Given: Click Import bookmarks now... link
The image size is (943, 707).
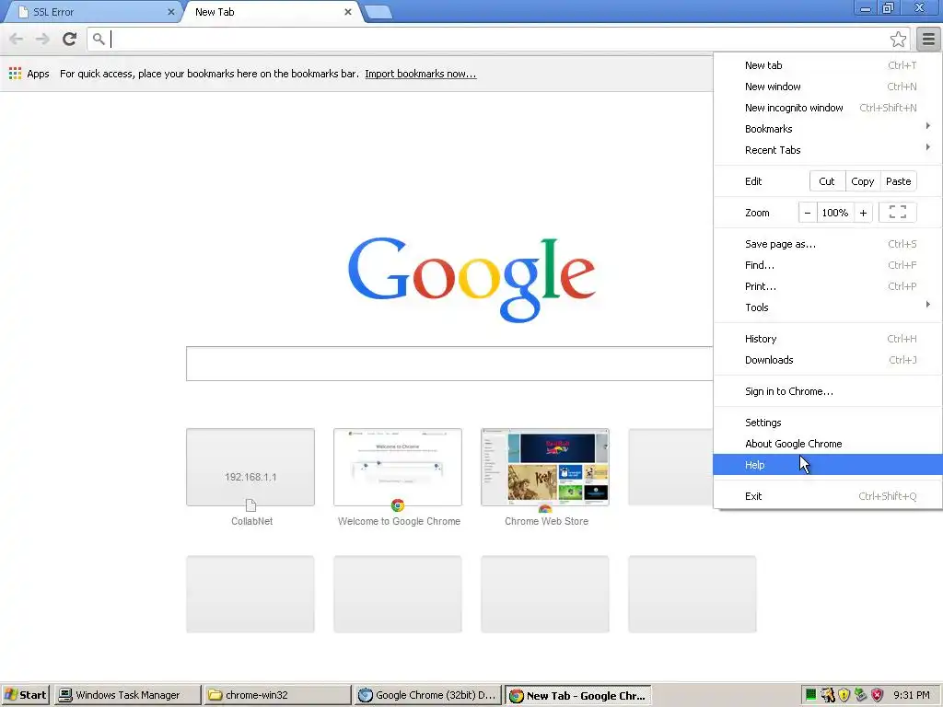Looking at the screenshot, I should pyautogui.click(x=420, y=74).
